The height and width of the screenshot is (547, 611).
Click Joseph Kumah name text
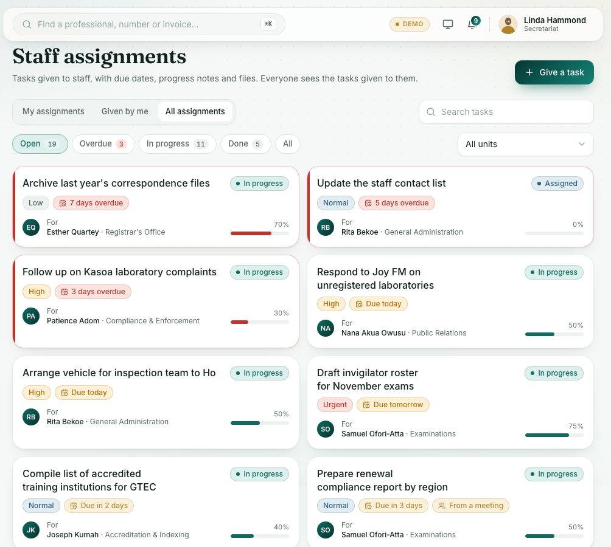coord(72,535)
